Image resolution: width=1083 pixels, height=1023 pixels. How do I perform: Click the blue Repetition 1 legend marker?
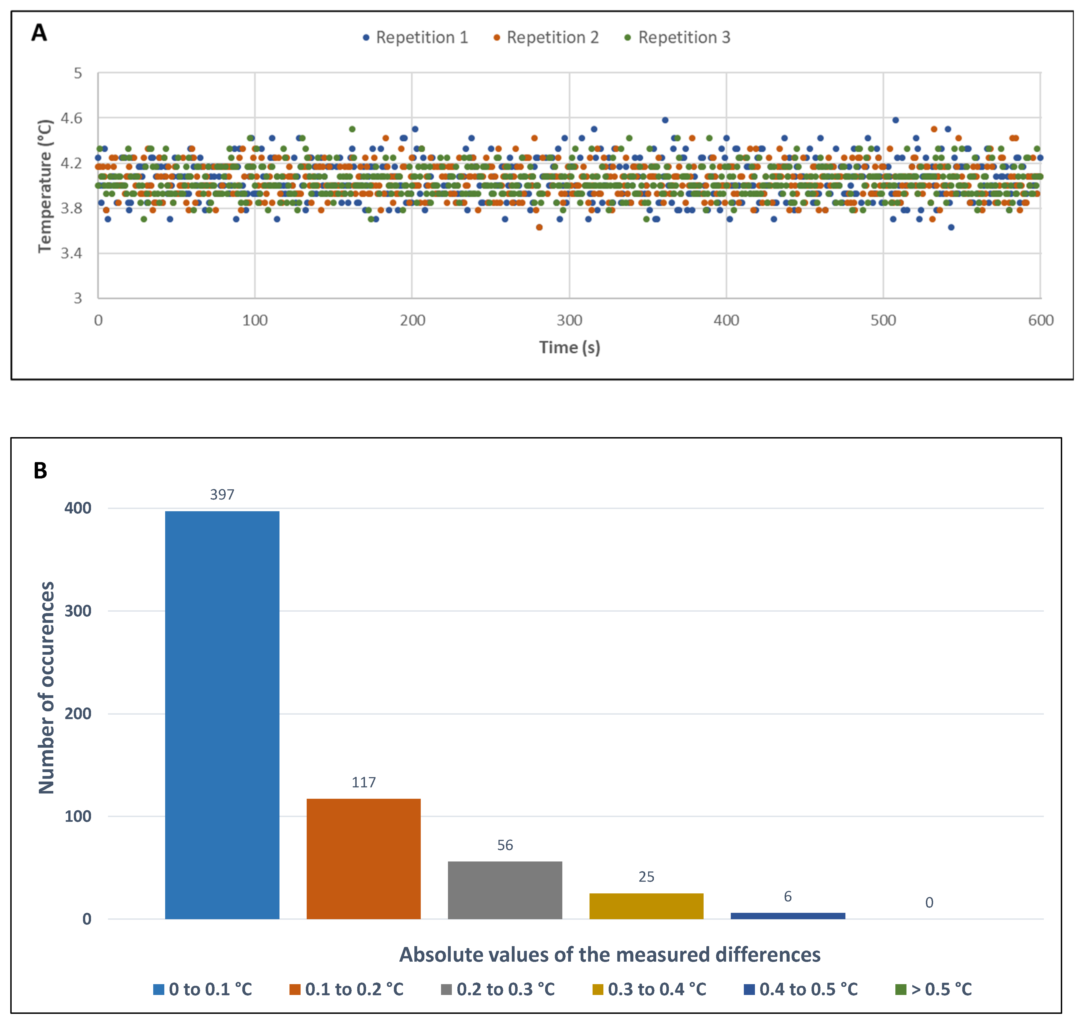[366, 38]
